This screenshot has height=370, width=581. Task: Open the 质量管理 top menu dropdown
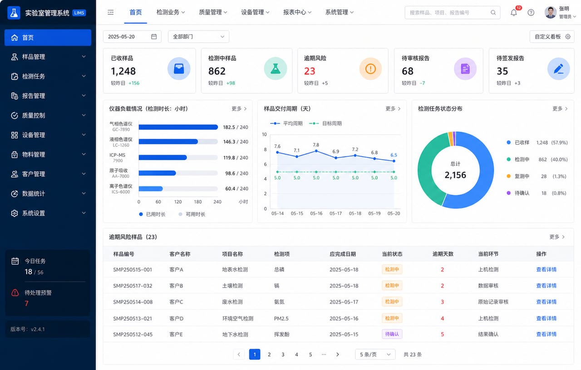coord(213,13)
